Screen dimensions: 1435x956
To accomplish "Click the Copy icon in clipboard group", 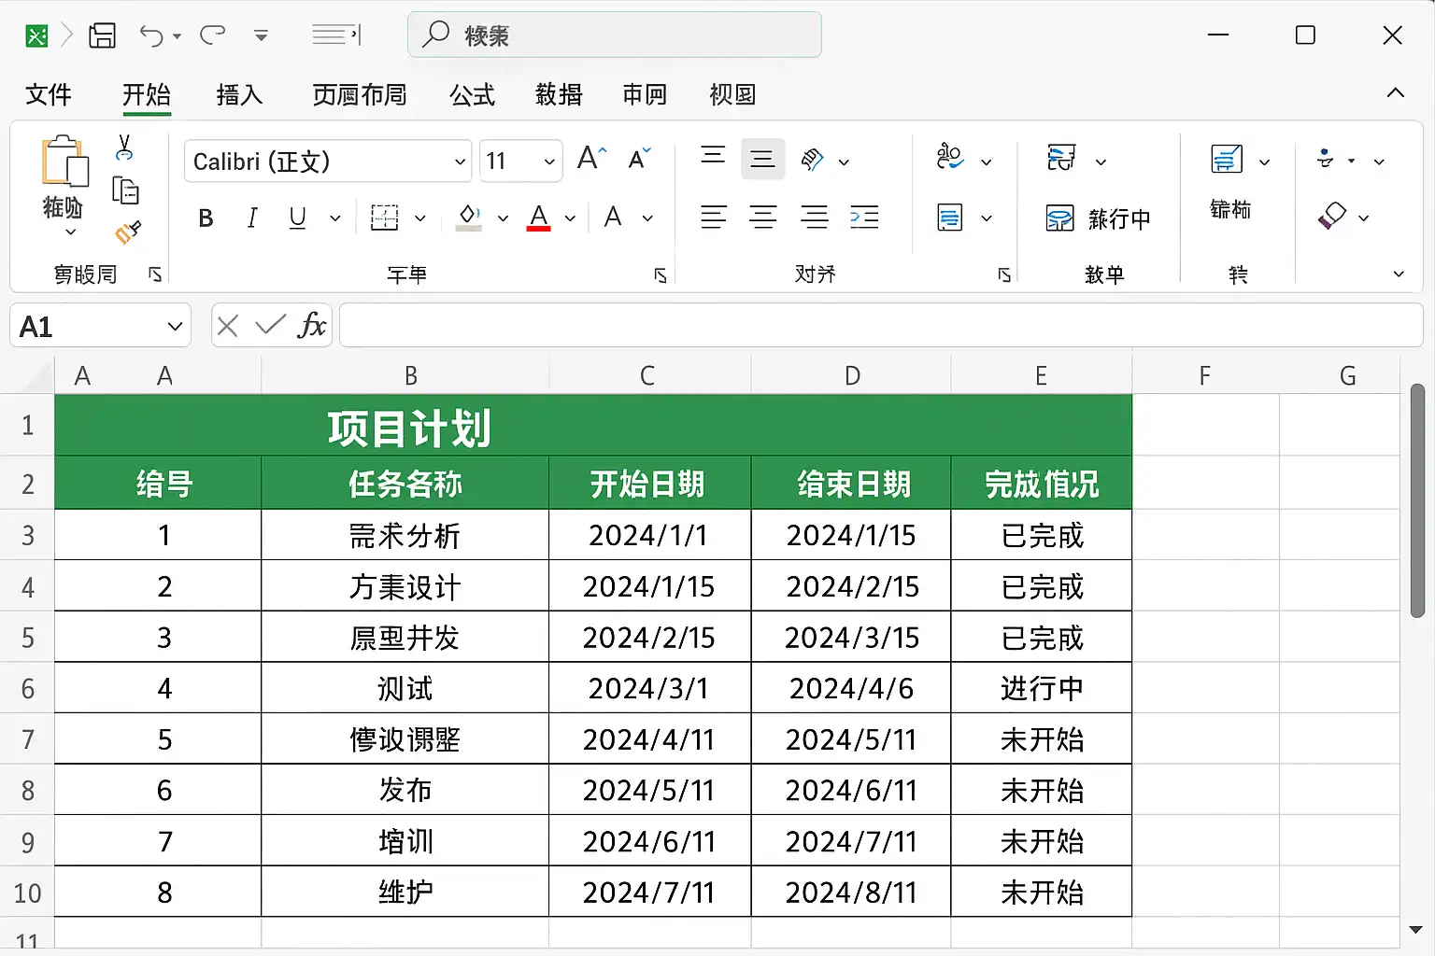I will click(125, 190).
